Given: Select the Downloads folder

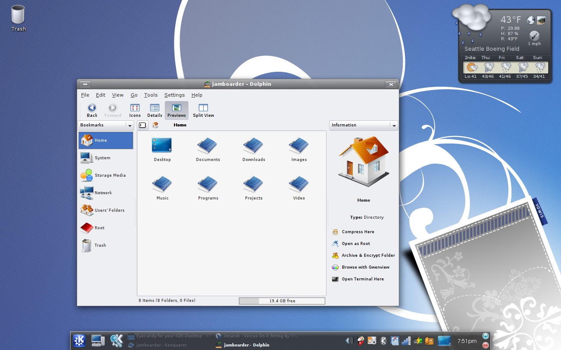Looking at the screenshot, I should [x=253, y=149].
